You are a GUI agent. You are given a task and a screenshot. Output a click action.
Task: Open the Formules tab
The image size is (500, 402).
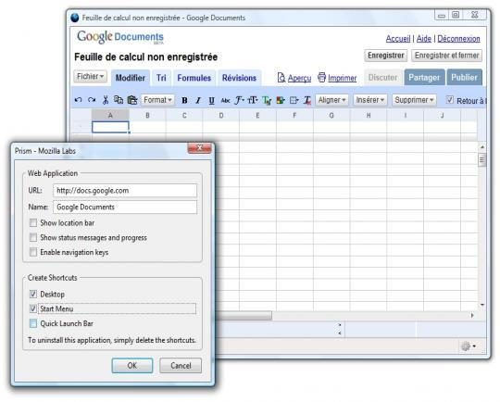194,78
